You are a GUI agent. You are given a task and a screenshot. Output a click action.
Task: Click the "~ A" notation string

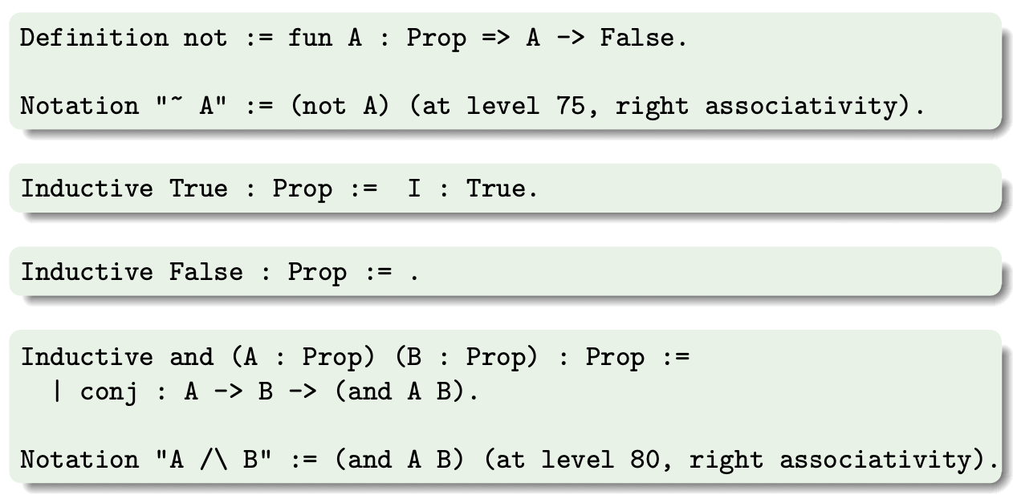pos(192,105)
